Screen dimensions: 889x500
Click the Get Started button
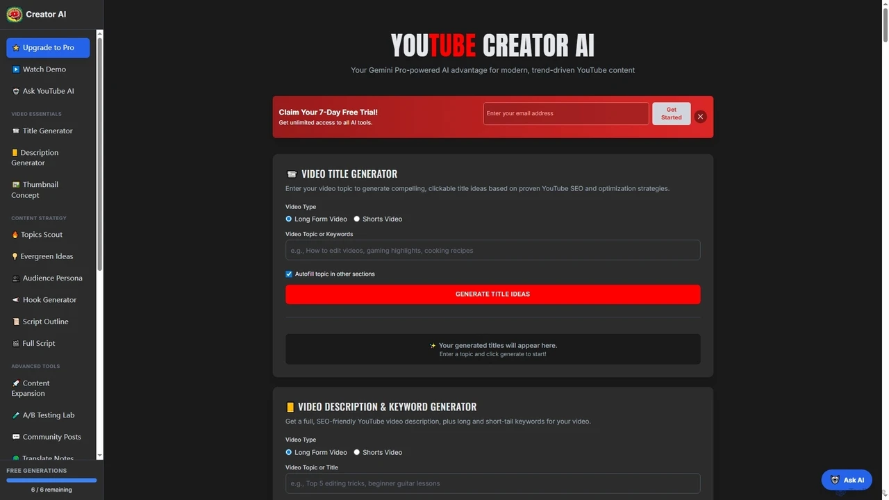[x=671, y=113]
